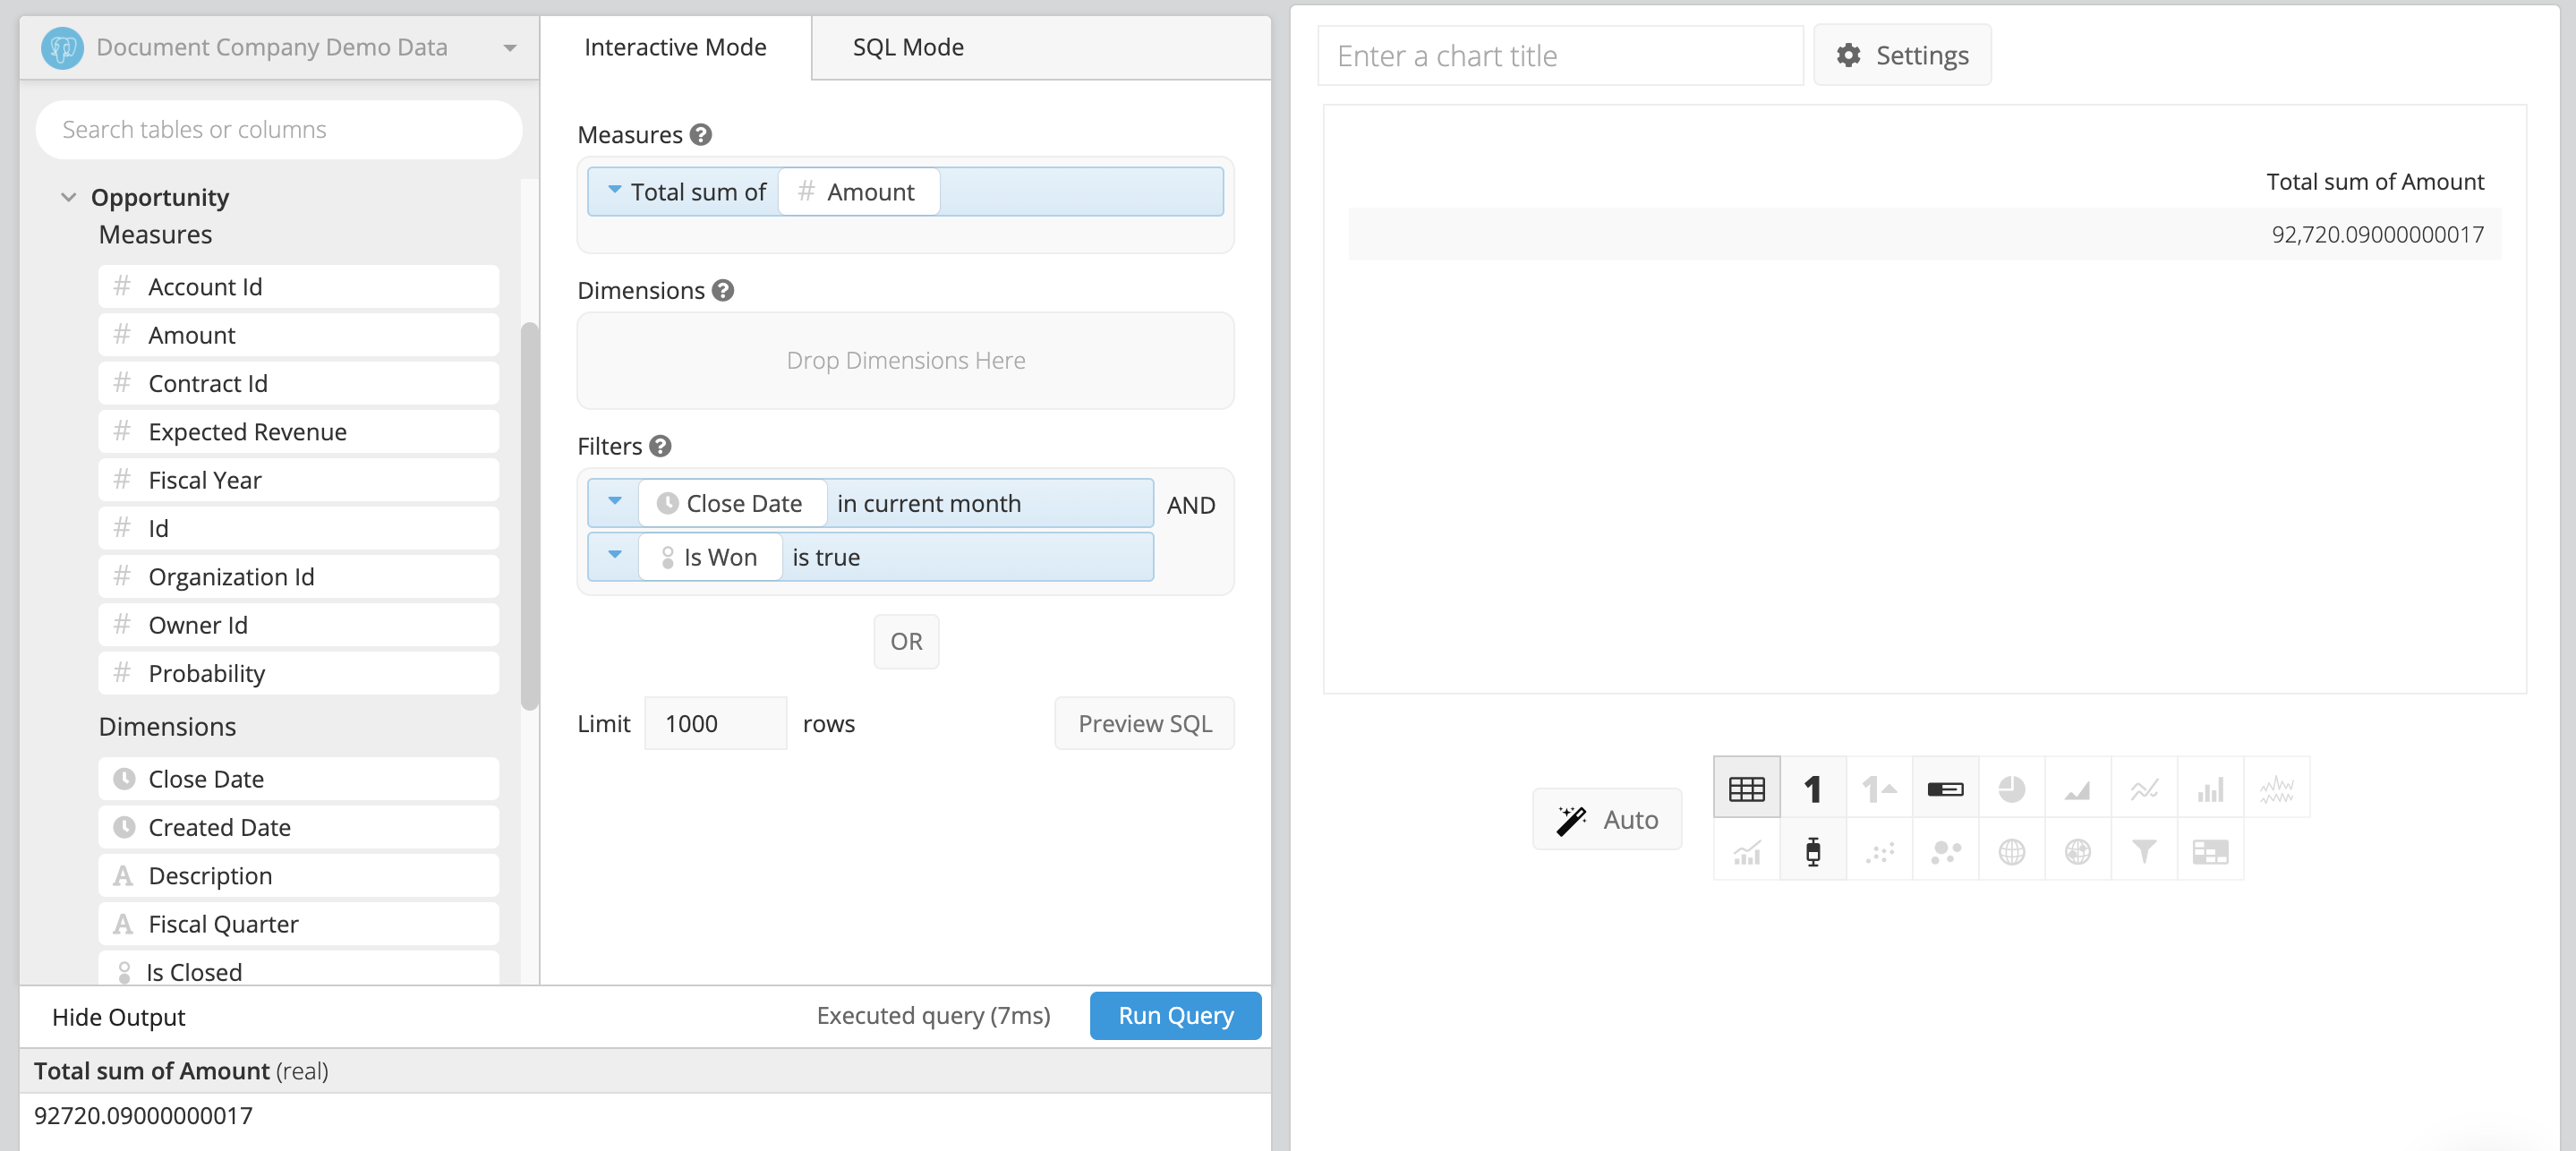The width and height of the screenshot is (2576, 1151).
Task: Select the pie chart visualization icon
Action: [x=2011, y=789]
